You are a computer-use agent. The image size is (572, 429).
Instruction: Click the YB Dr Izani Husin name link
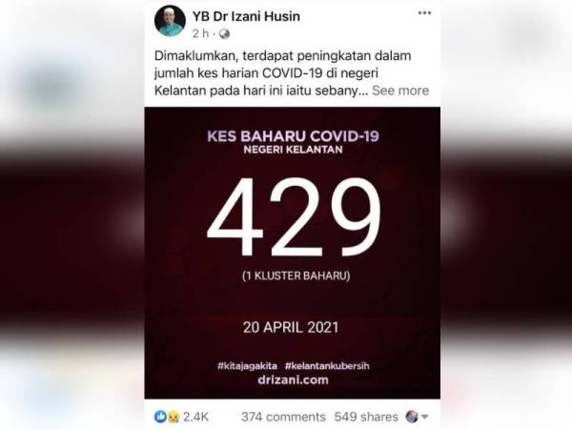click(x=246, y=16)
